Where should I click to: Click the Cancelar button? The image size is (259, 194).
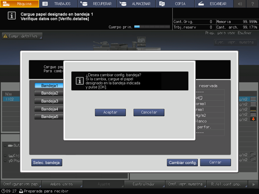point(149,112)
